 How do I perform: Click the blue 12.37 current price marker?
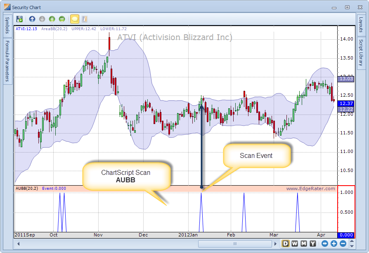pyautogui.click(x=346, y=103)
